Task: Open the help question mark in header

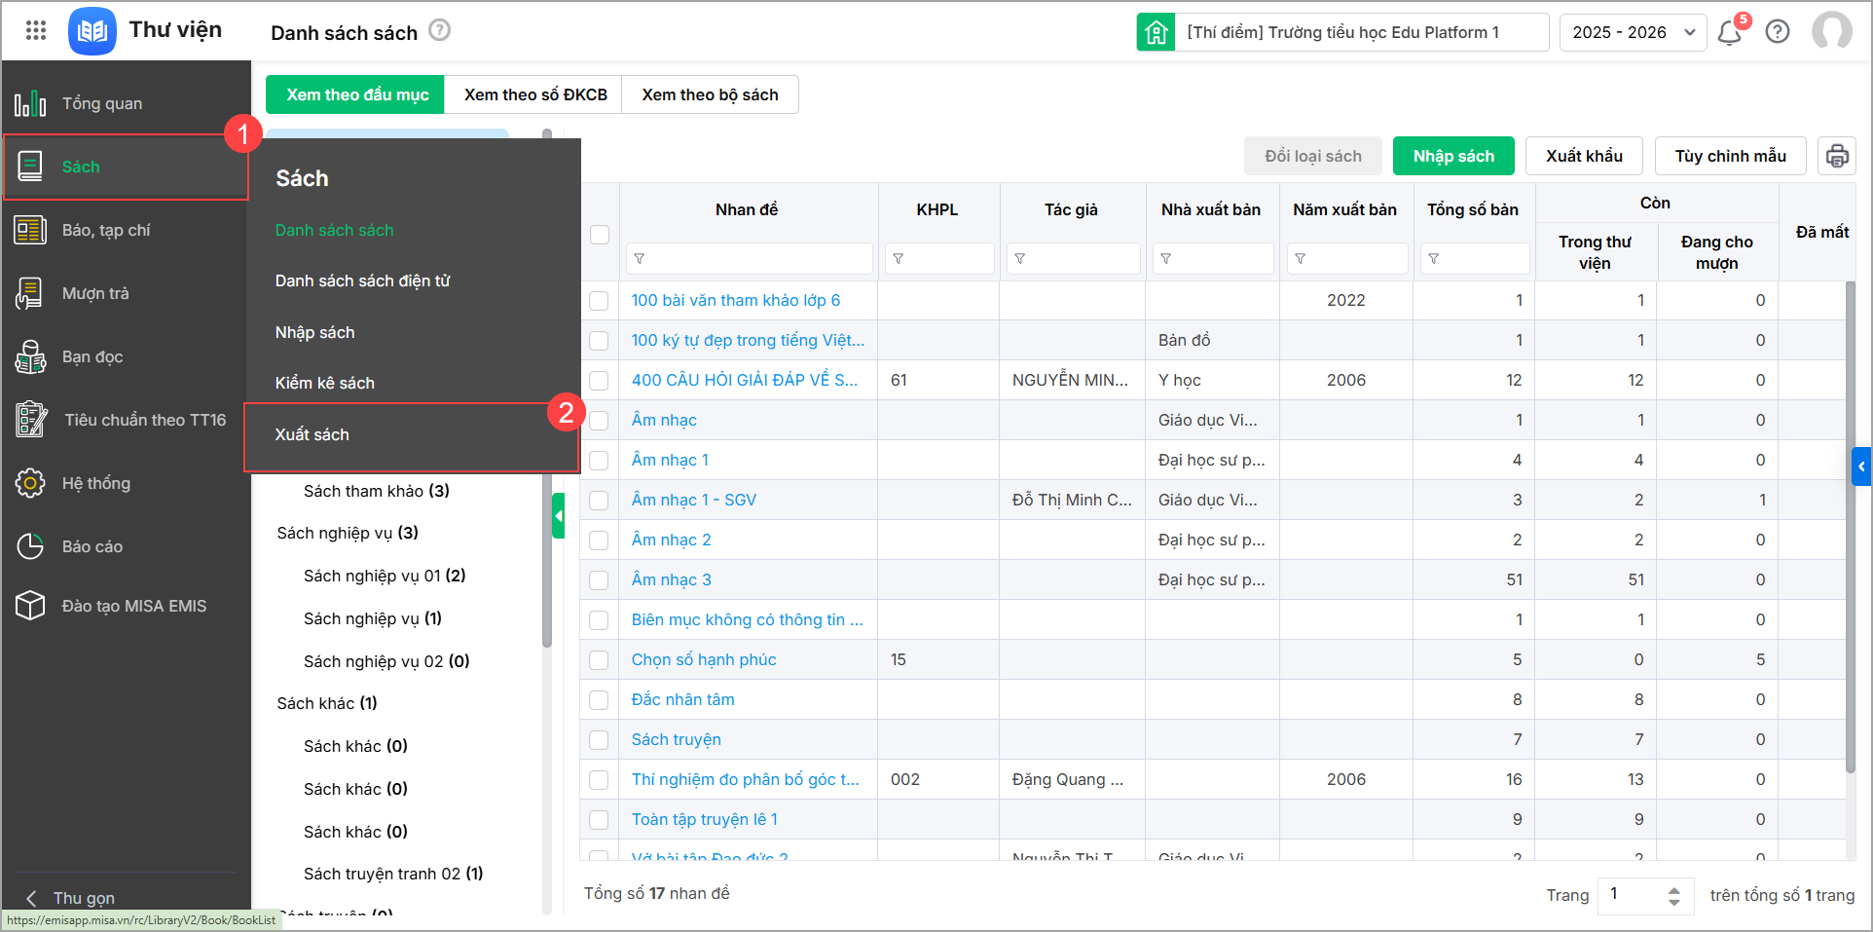Action: (1778, 32)
